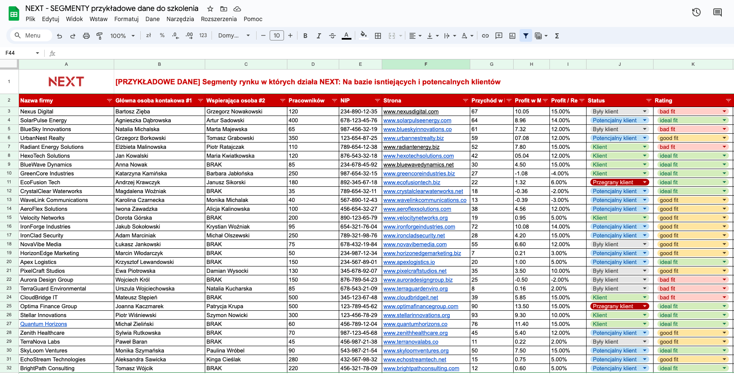Open the fill color picker
The width and height of the screenshot is (734, 374).
[x=364, y=35]
